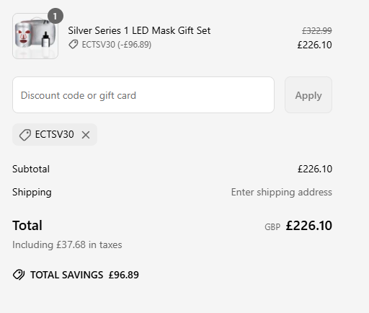Click the Enter shipping address text
The image size is (369, 313).
tap(282, 192)
